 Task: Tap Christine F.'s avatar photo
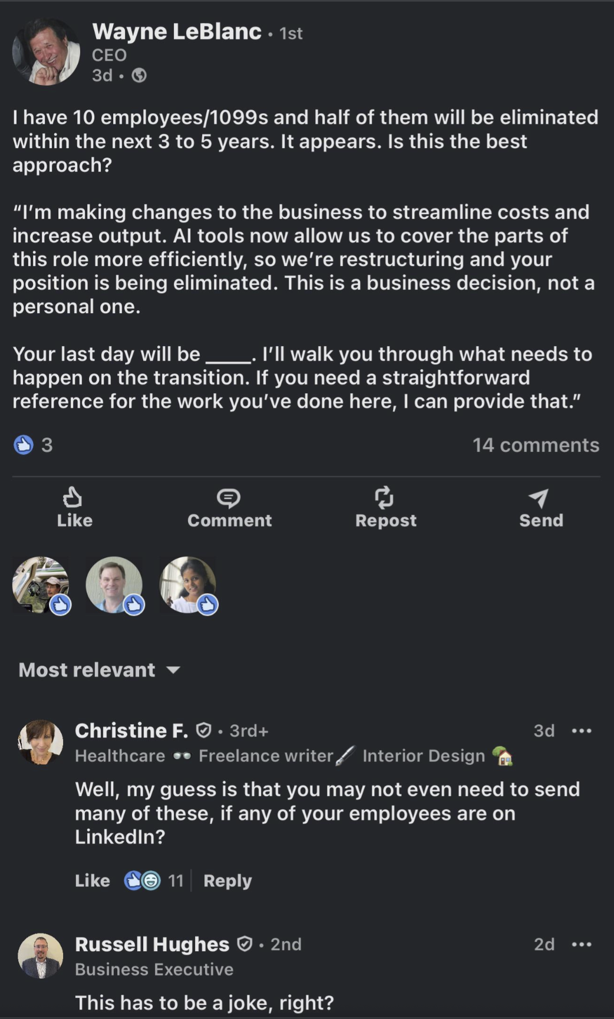41,742
